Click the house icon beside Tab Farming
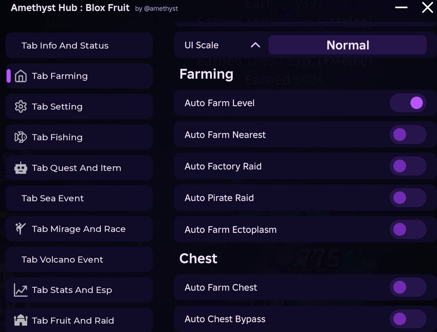The width and height of the screenshot is (437, 332). click(21, 76)
